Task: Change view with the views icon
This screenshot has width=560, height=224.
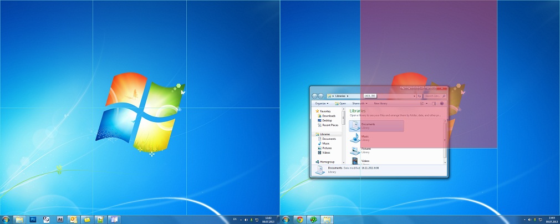Action: 422,104
